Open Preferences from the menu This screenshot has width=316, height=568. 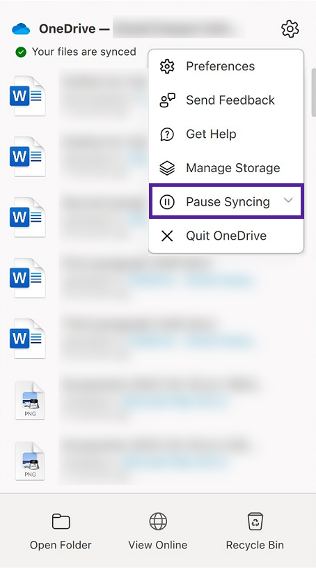[x=226, y=66]
